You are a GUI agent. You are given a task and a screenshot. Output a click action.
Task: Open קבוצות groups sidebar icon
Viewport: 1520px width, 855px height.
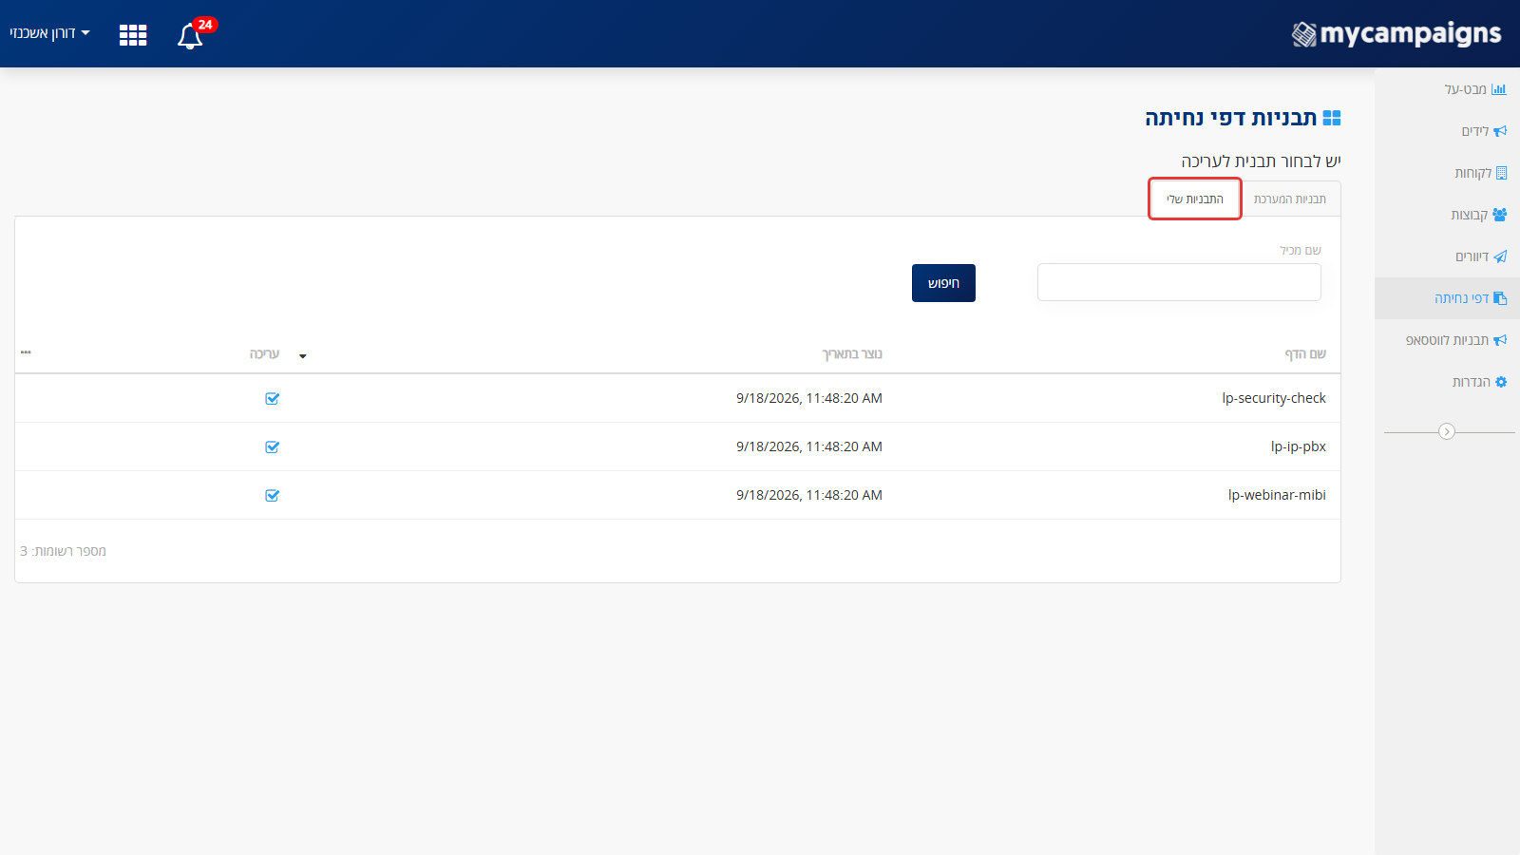1499,215
